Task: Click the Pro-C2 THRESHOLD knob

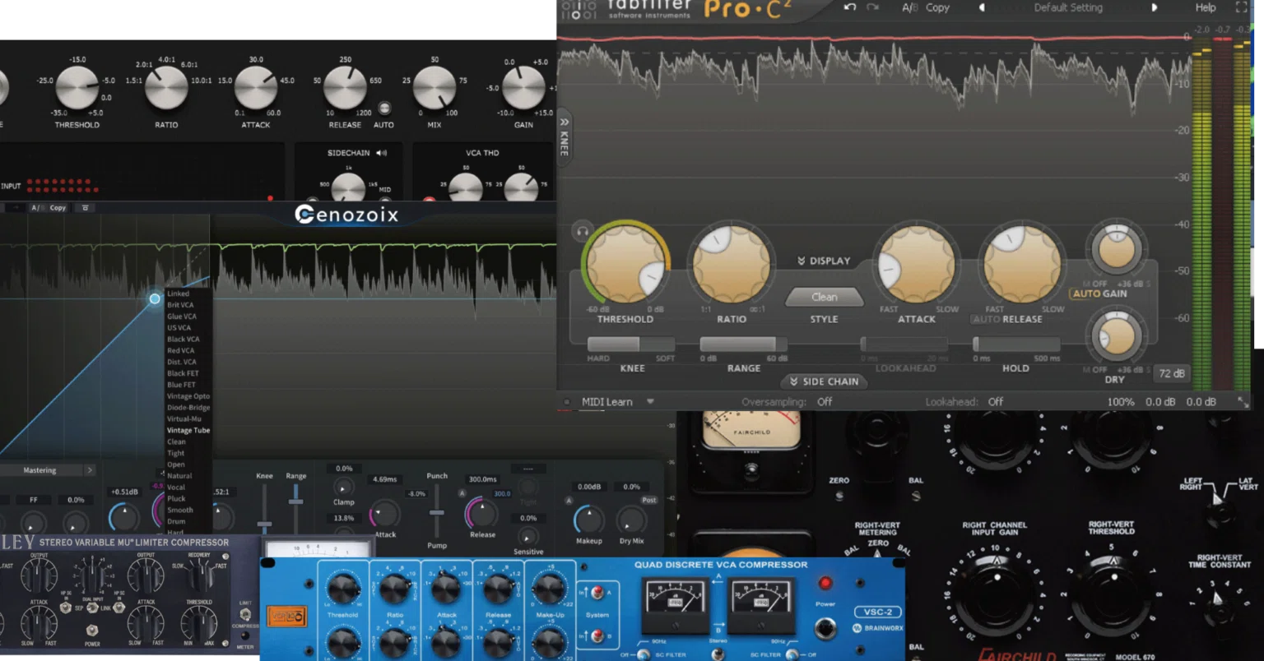Action: point(625,263)
